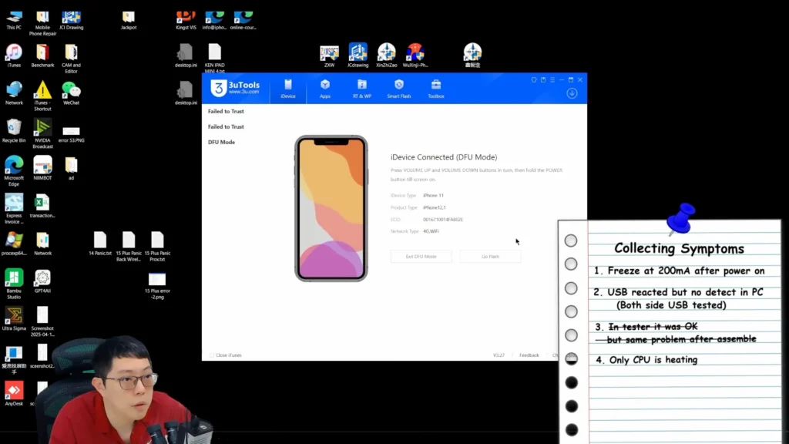This screenshot has height=444, width=789.
Task: Open the downloads arrow icon in 3uTools
Action: point(572,93)
